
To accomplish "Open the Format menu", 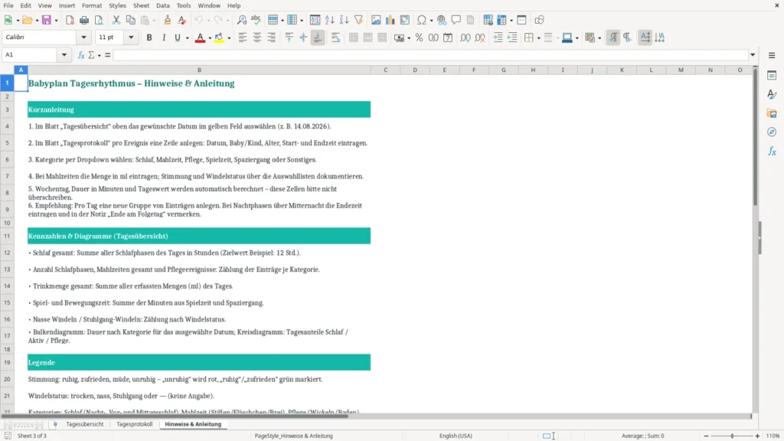I will pyautogui.click(x=92, y=5).
